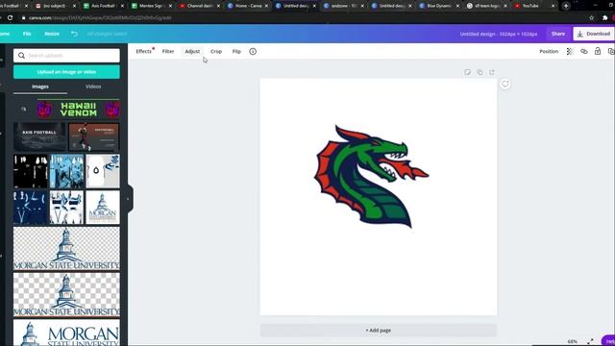Open a new browser tab plus button

coord(566,6)
